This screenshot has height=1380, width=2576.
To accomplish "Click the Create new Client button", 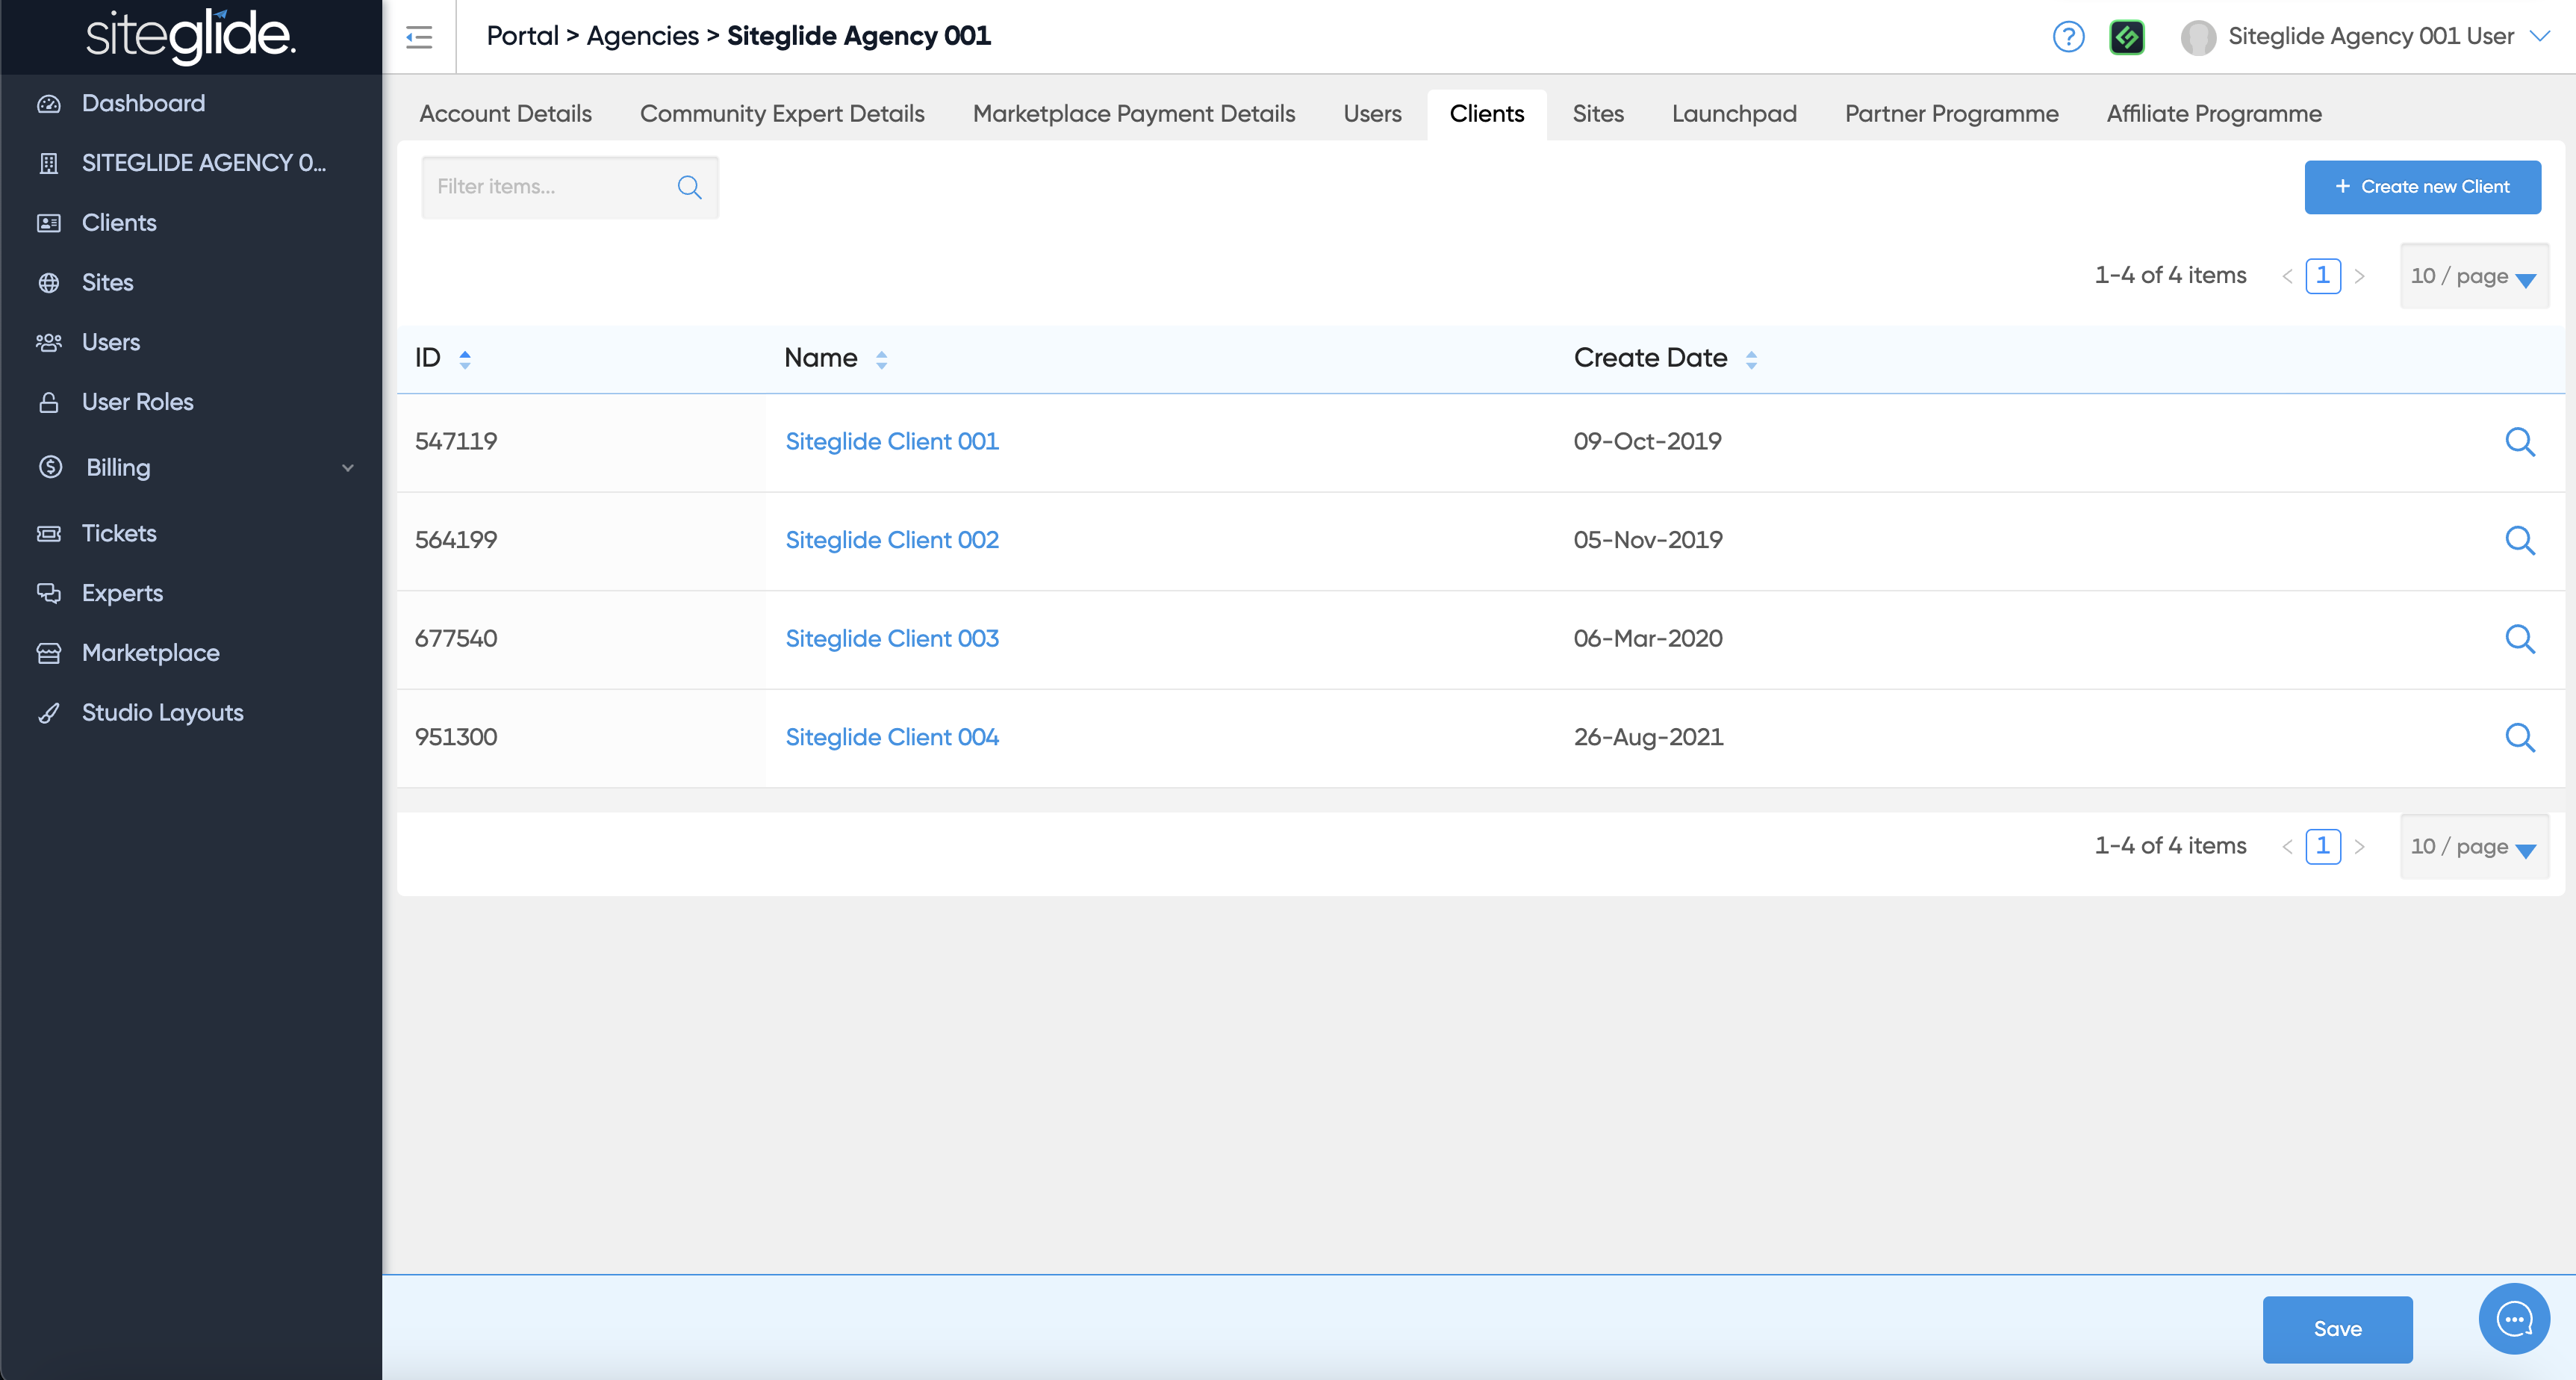I will [2421, 187].
